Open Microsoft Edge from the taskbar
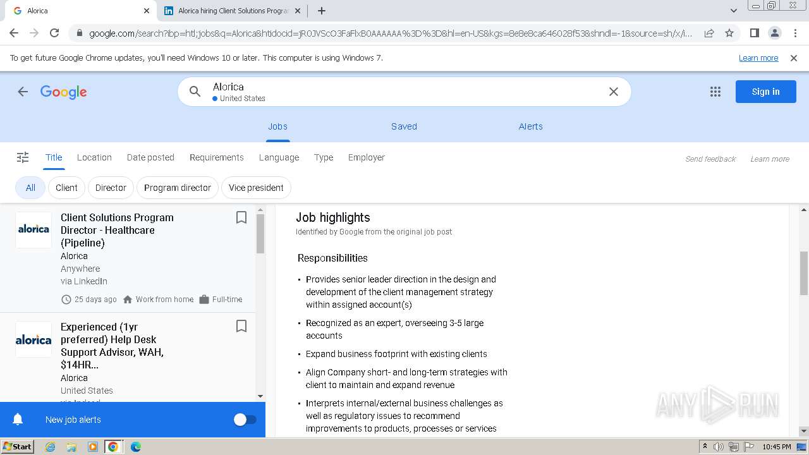Screen dimensions: 809x455 click(x=135, y=447)
